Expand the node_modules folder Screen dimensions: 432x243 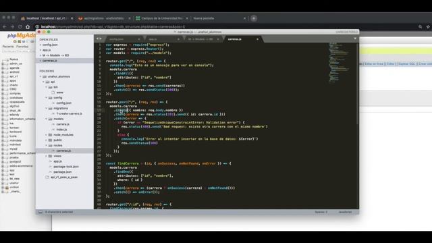[x=46, y=135]
